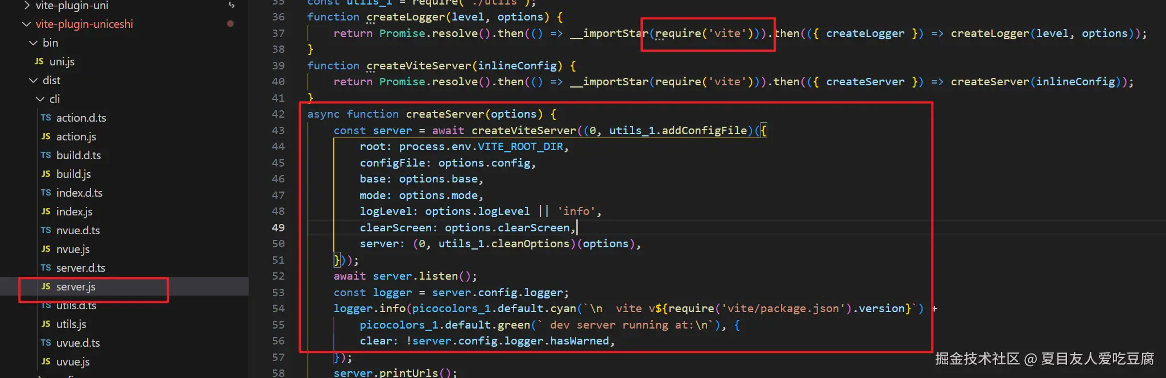Open uvue.d.ts file

click(78, 343)
